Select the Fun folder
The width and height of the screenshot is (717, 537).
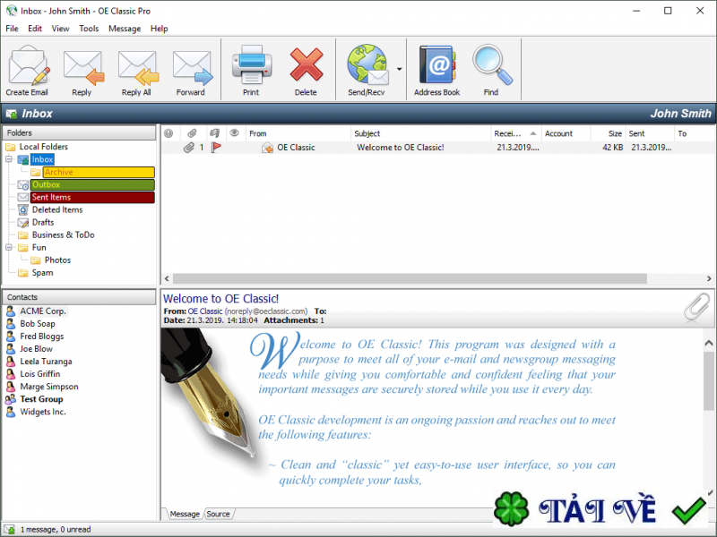(x=39, y=248)
